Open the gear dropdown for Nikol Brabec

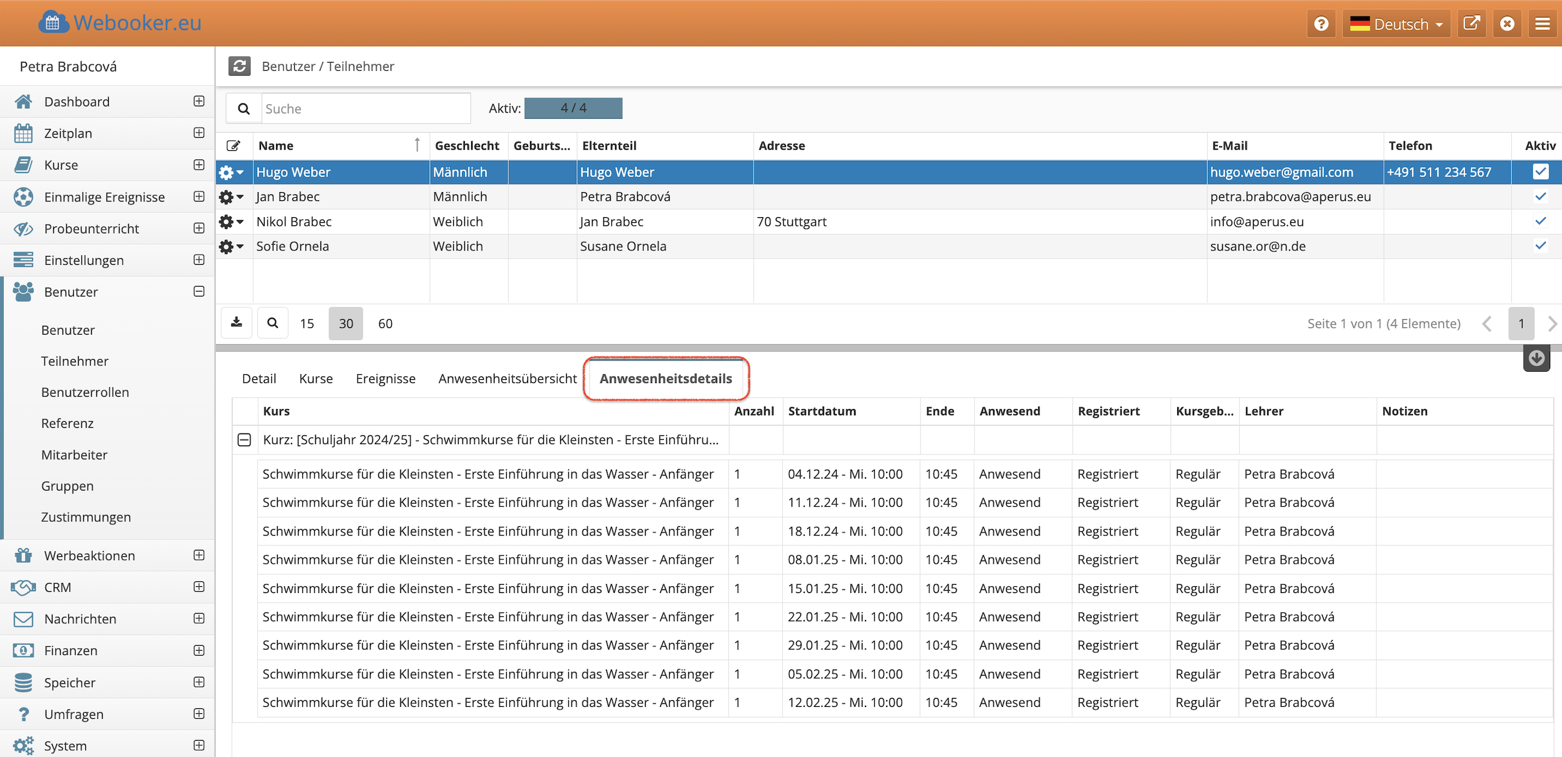(x=231, y=221)
